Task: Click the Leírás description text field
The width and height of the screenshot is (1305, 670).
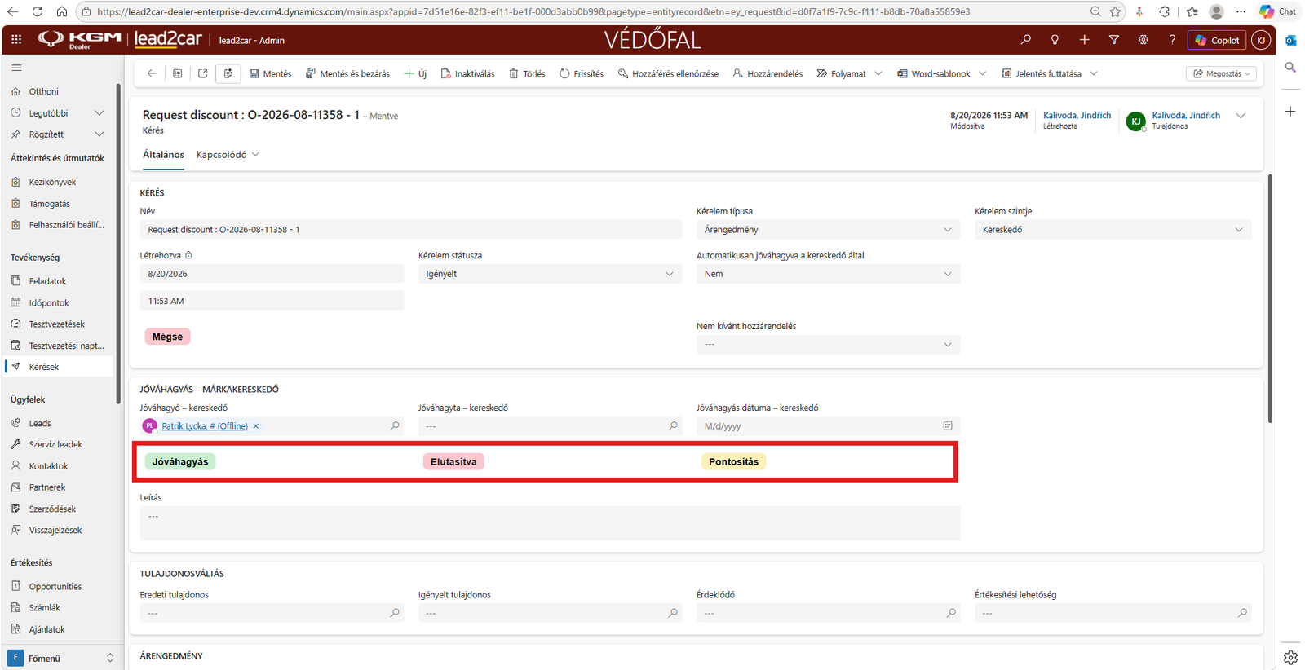Action: [550, 523]
